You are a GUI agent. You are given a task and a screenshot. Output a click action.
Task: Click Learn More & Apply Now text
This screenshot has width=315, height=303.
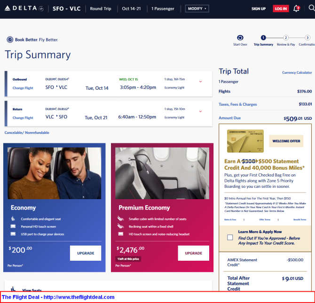260,232
